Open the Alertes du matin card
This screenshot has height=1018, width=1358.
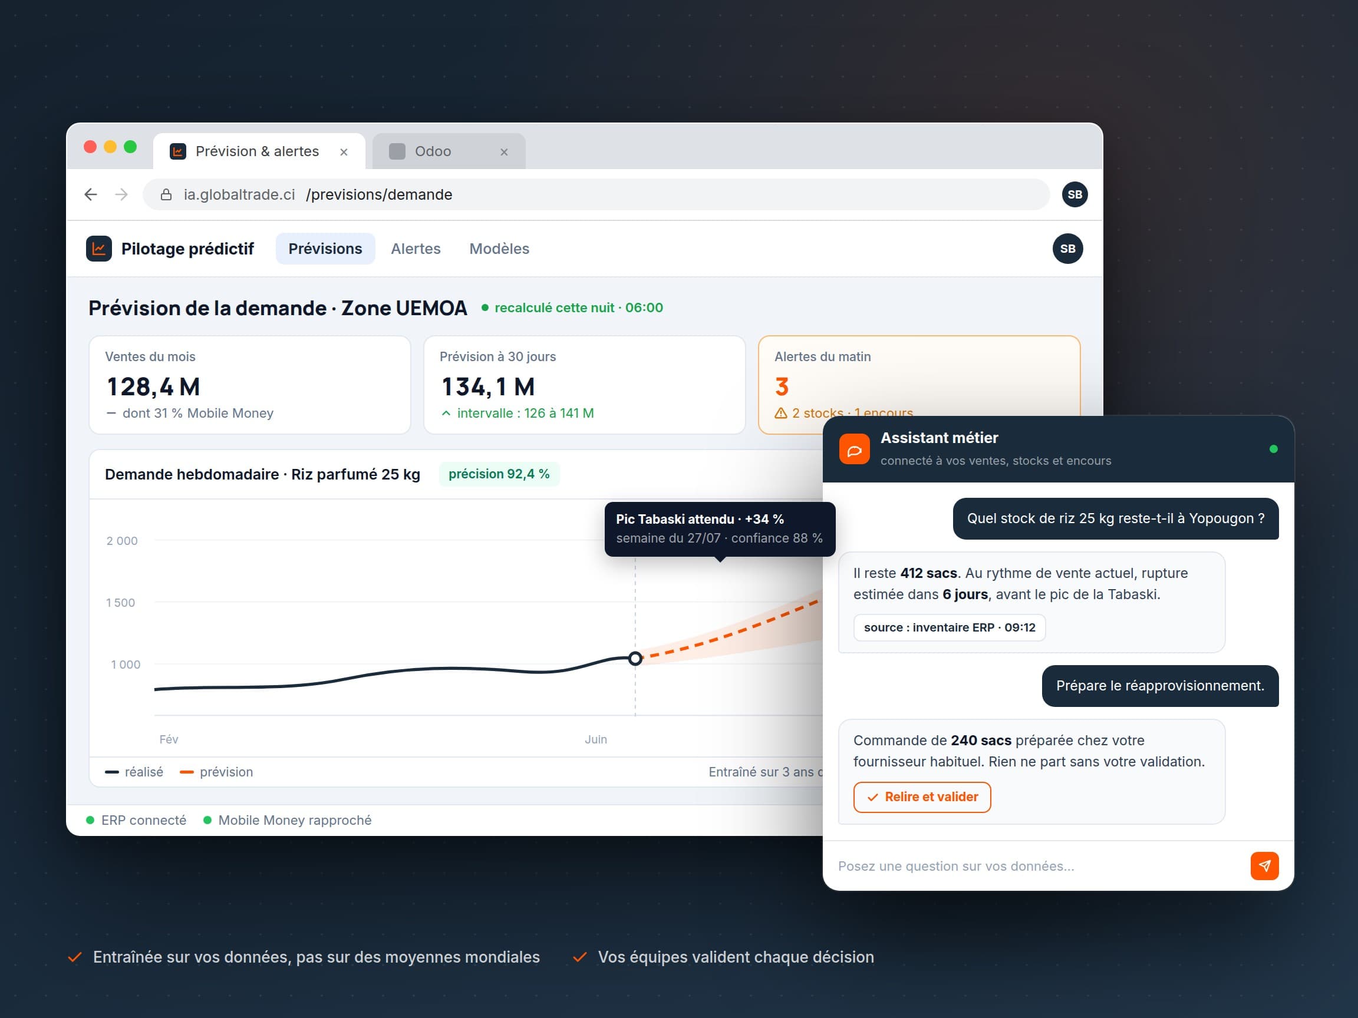click(919, 385)
